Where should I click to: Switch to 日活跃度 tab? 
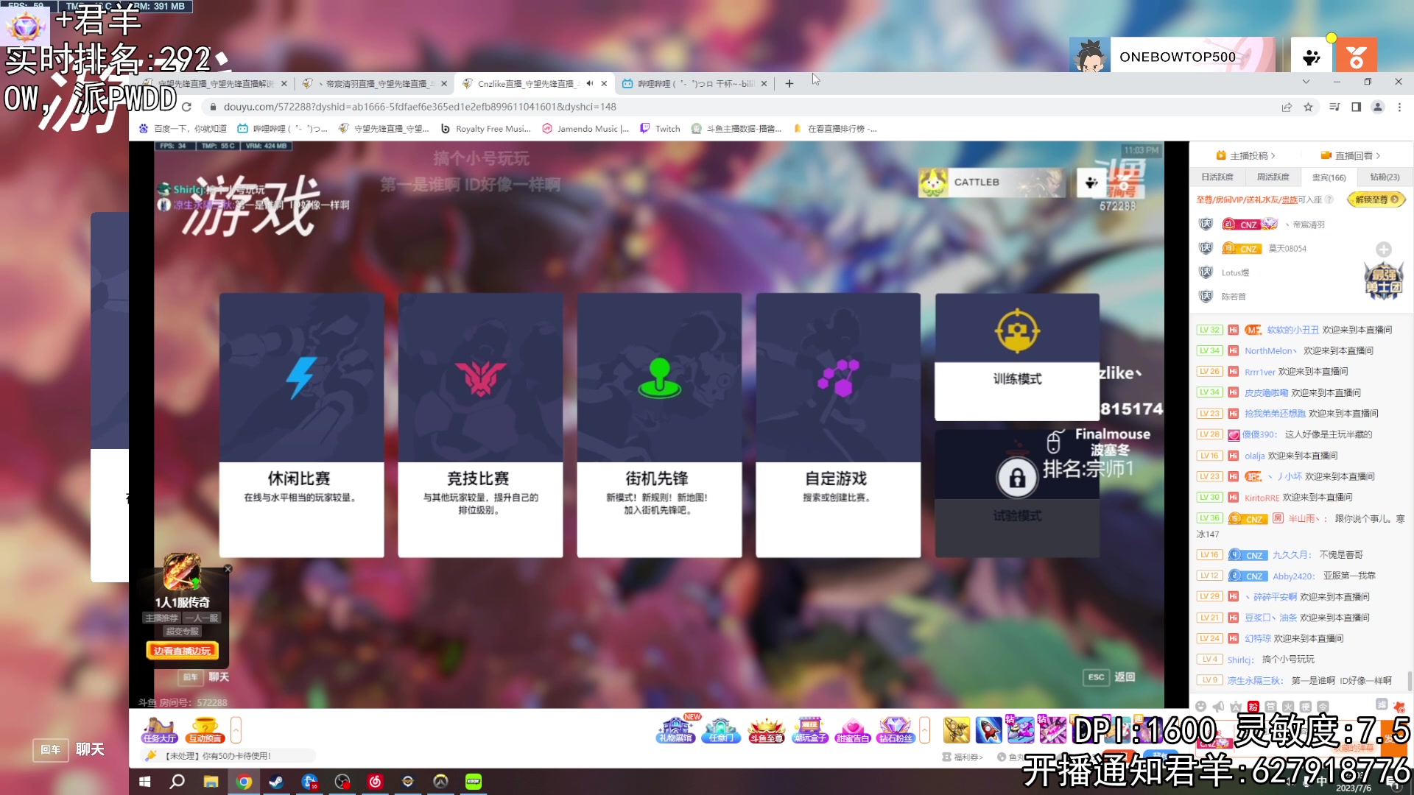point(1217,177)
